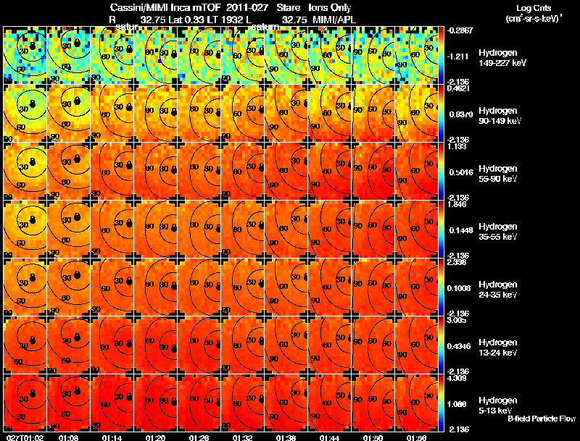
Task: Select the 027T01:02 time label
Action: [25, 437]
